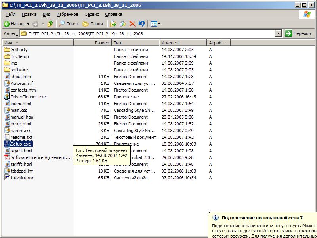The width and height of the screenshot is (317, 238).
Task: Select the Software Licence Agreement PDF icon
Action: (x=7, y=157)
